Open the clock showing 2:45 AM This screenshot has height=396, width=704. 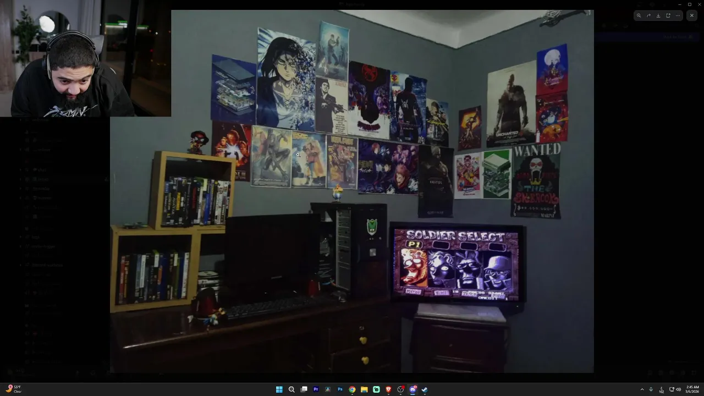(692, 389)
